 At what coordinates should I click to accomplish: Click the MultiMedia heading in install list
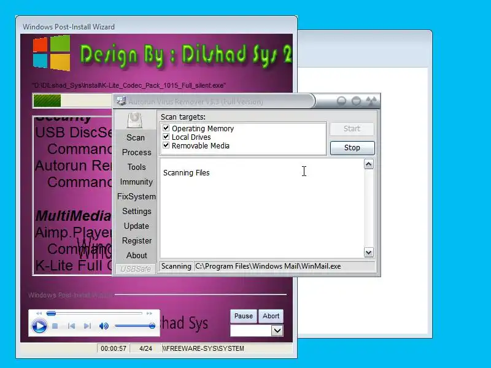(73, 216)
